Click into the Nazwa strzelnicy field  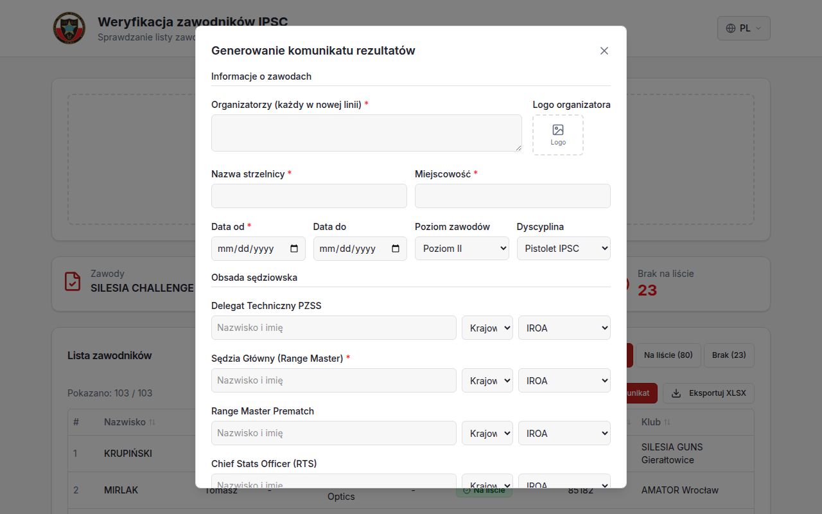pos(309,196)
